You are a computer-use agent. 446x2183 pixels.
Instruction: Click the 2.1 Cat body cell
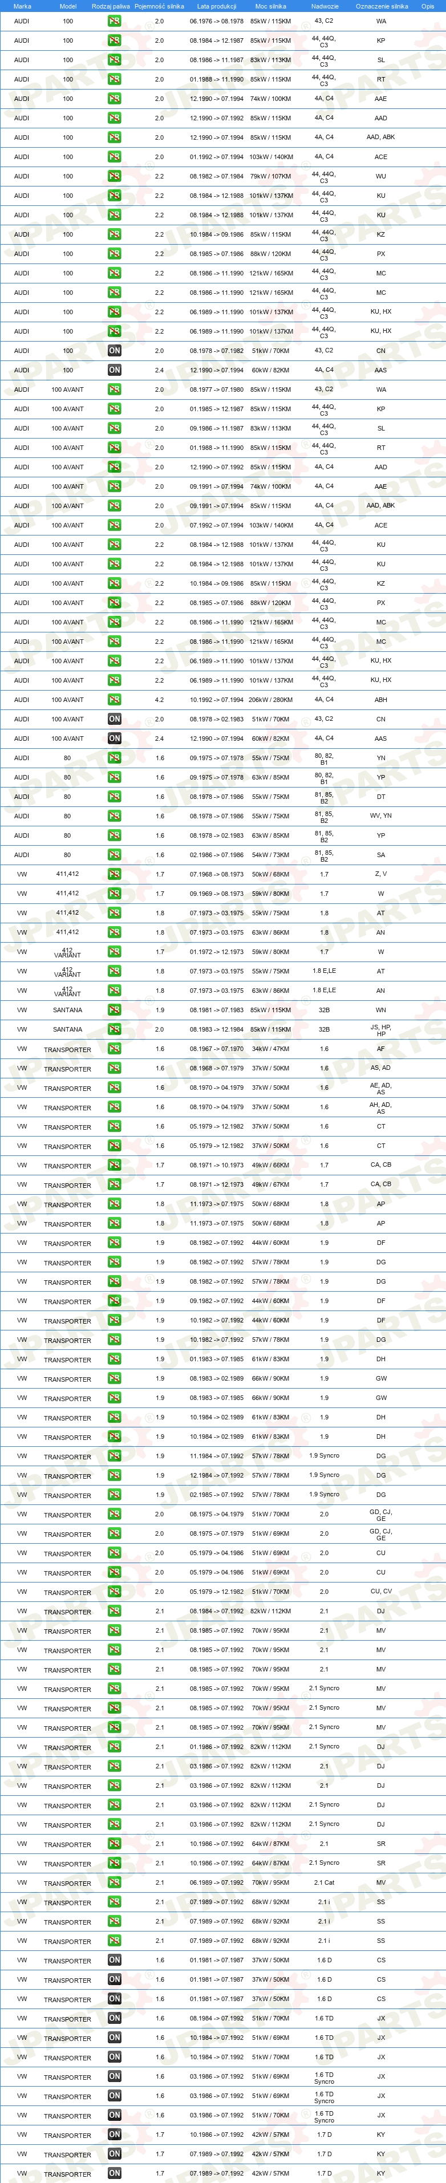324,1883
